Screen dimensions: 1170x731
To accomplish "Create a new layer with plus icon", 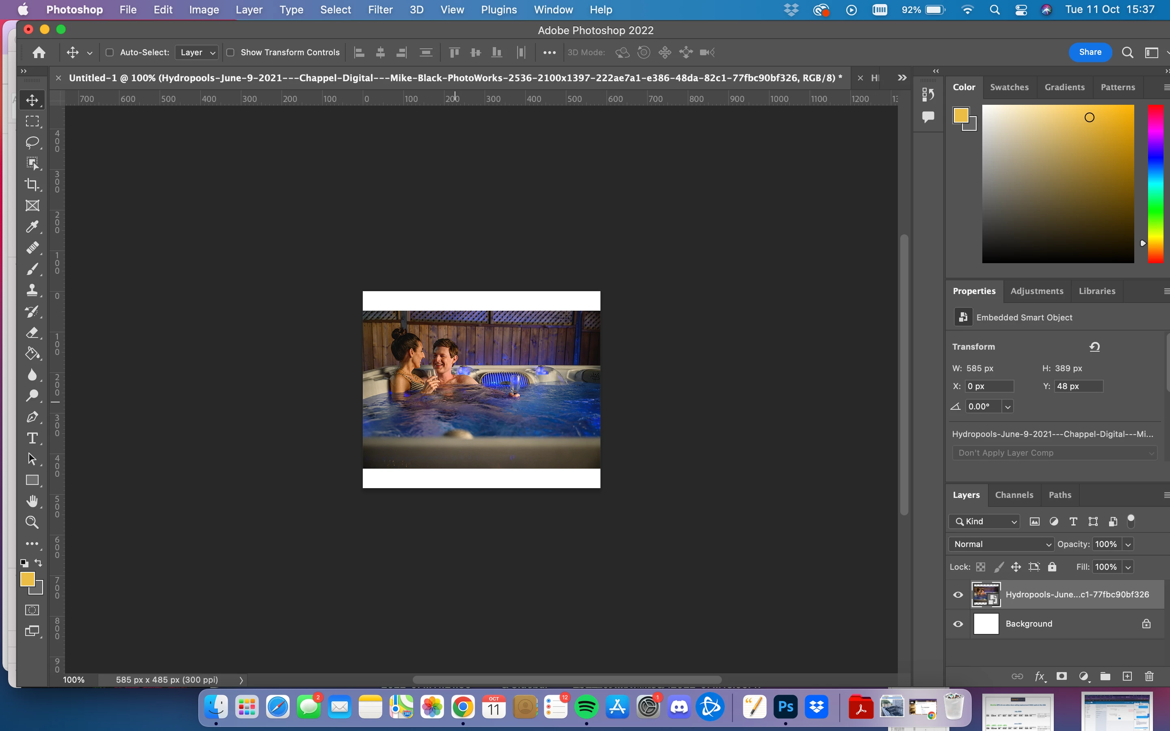I will coord(1127,676).
